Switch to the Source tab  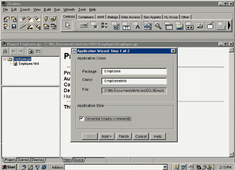point(78,160)
